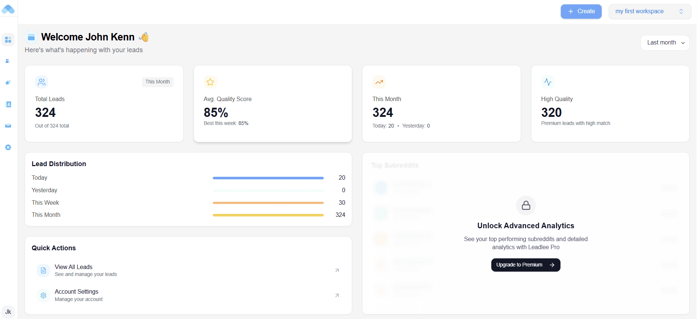
Task: Click the This Month yellow progress bar
Action: [268, 215]
